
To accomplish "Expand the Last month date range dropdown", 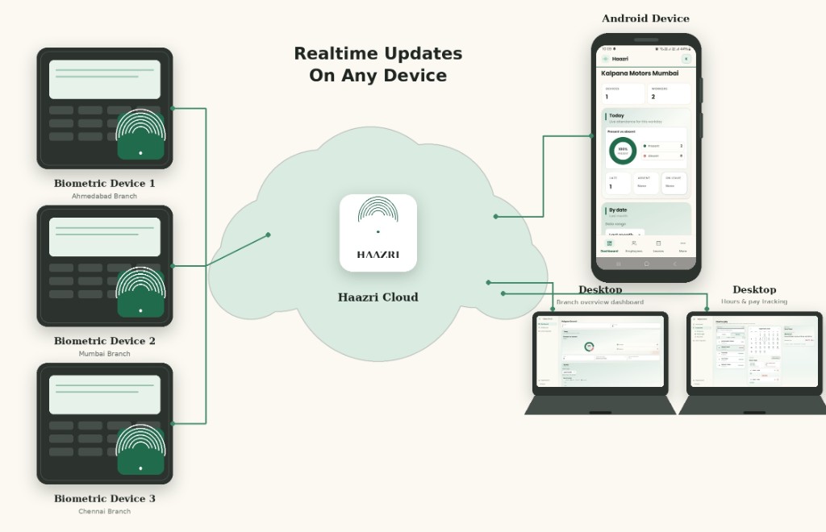I will click(624, 233).
